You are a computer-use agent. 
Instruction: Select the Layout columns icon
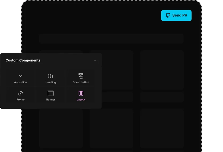point(81,93)
